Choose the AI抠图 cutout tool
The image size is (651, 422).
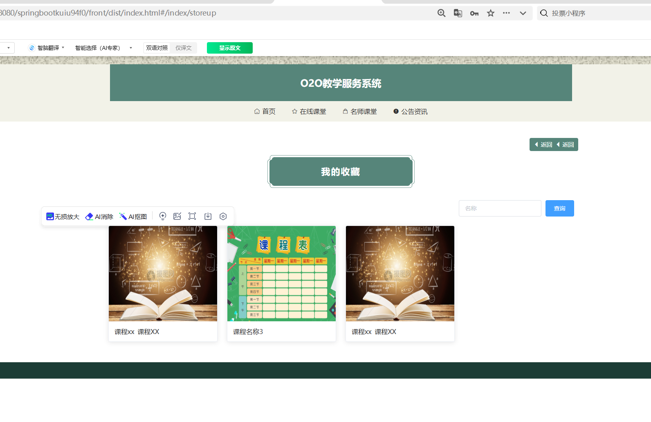pyautogui.click(x=133, y=217)
